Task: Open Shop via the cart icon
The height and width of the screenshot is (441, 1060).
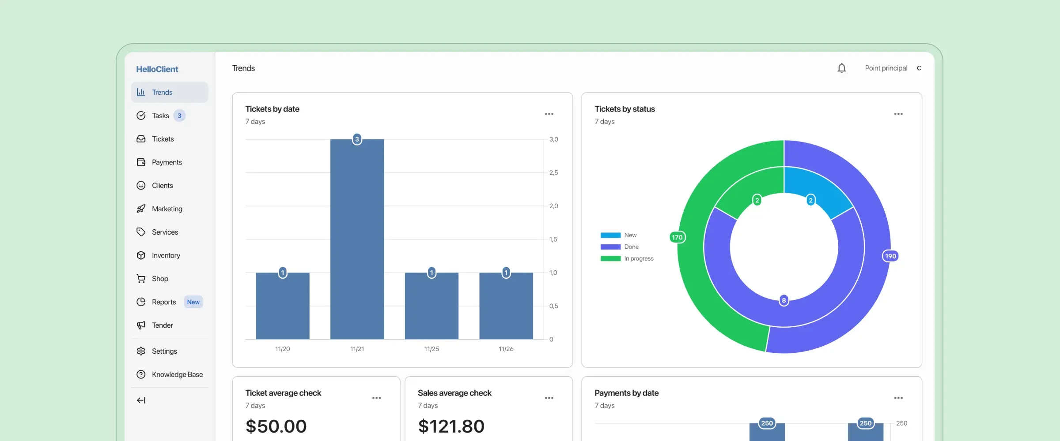Action: point(140,278)
